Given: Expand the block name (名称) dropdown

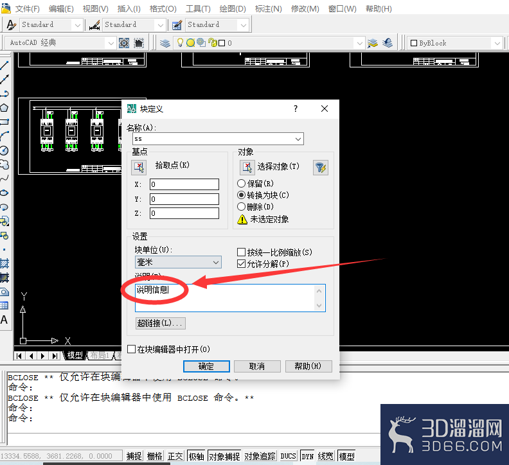Looking at the screenshot, I should (298, 139).
